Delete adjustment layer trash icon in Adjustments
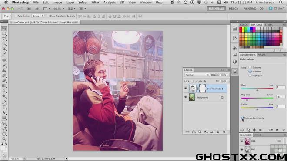The image size is (287, 161). [284, 130]
